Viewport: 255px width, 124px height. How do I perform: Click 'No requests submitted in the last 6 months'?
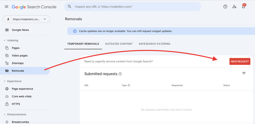coord(166,110)
